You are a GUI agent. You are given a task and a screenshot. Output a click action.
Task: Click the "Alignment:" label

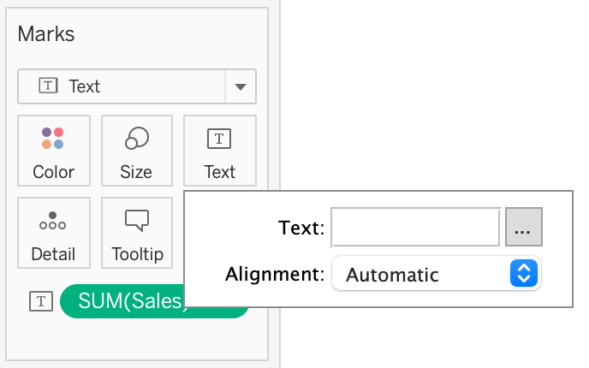[275, 275]
